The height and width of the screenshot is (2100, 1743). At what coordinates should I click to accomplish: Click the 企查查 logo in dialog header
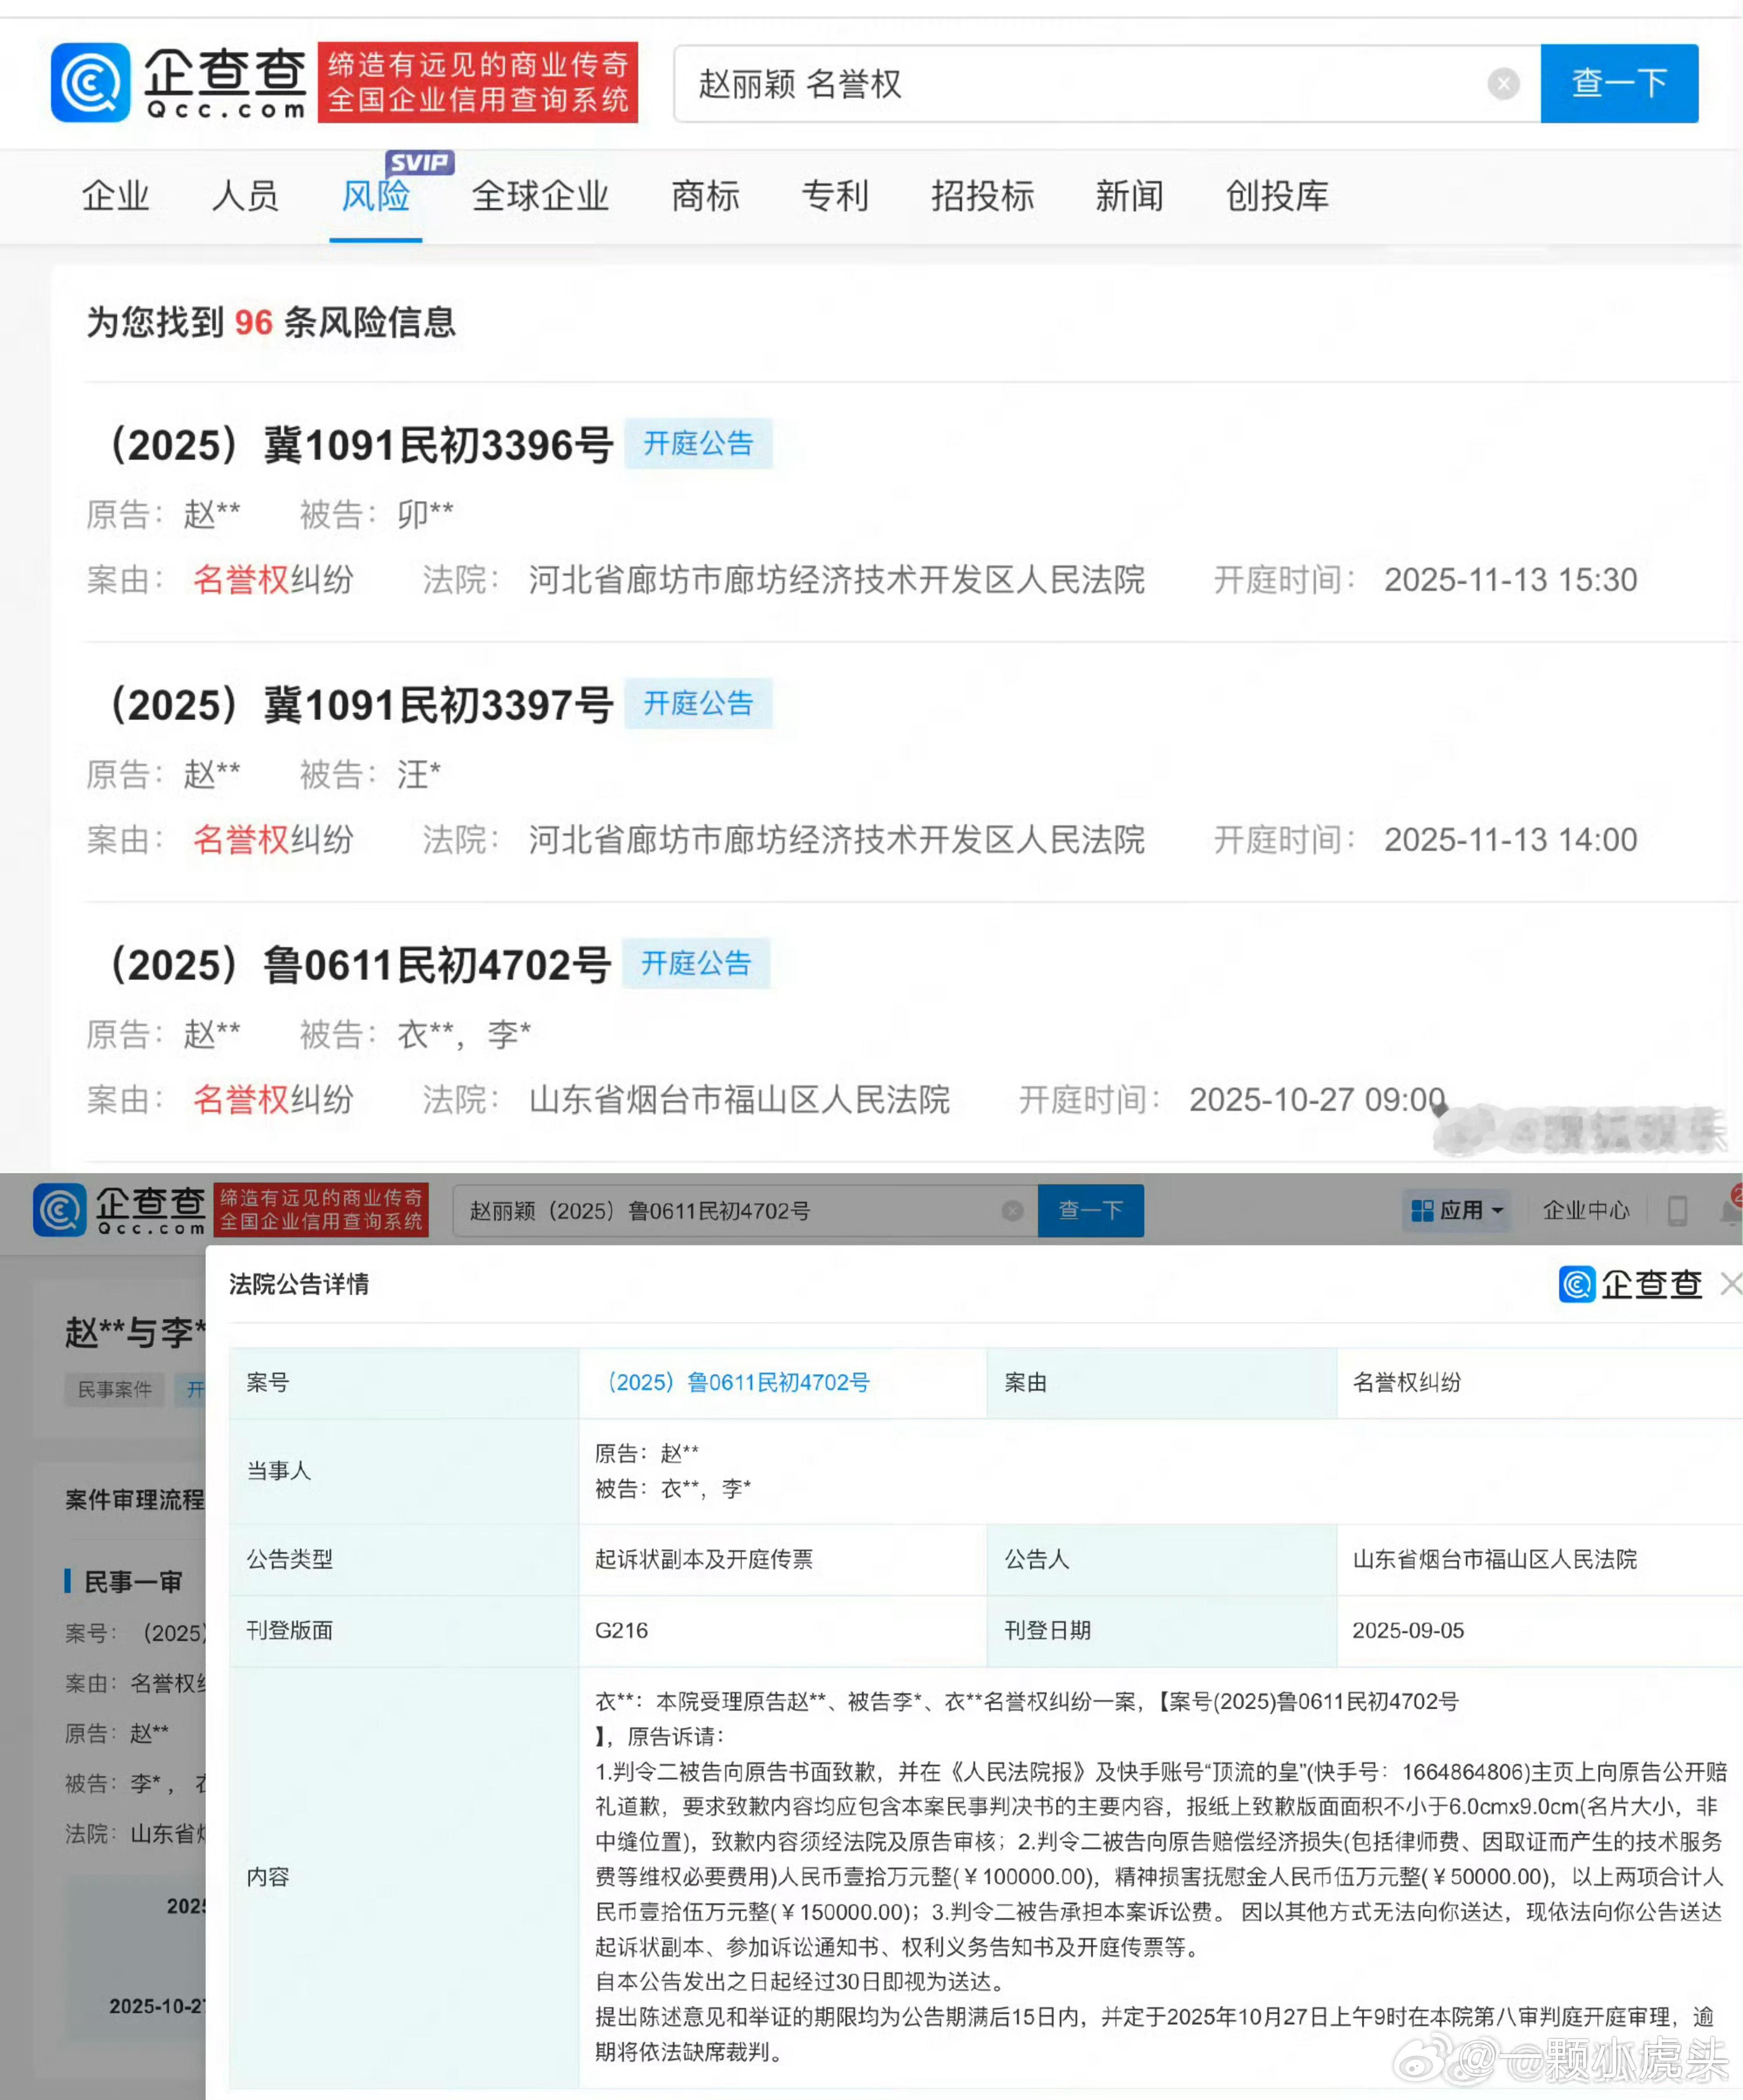click(x=1630, y=1284)
